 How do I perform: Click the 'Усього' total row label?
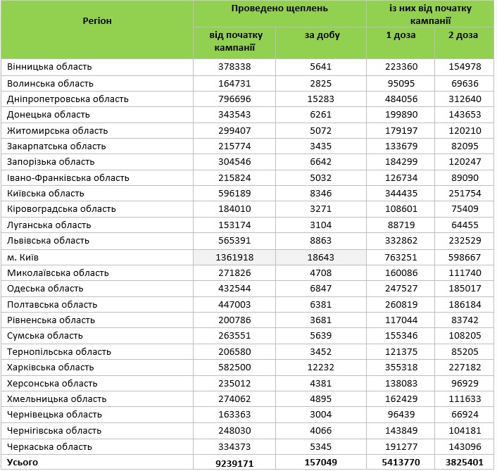coord(23,463)
